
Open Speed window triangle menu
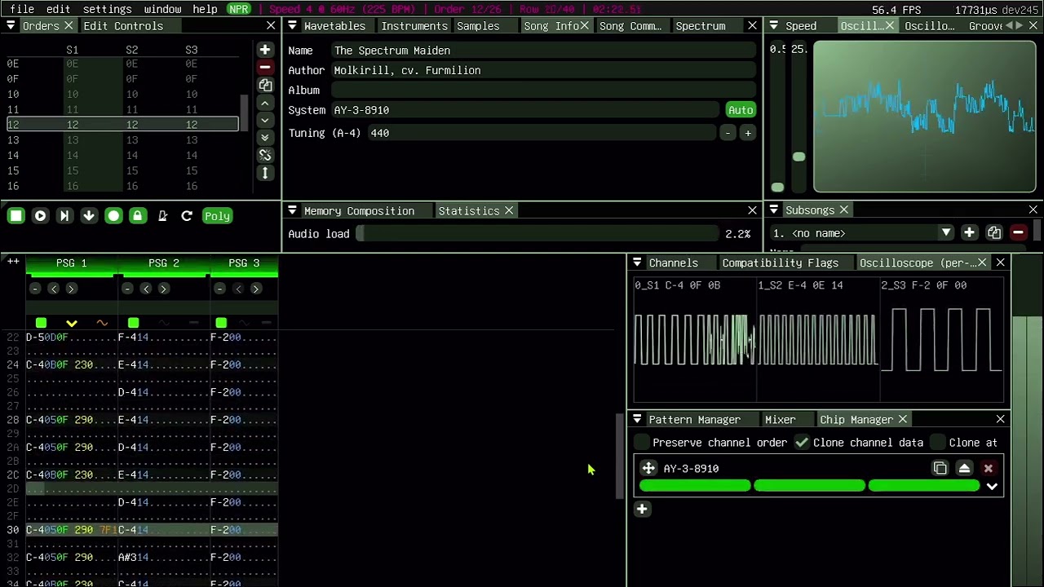(x=774, y=26)
